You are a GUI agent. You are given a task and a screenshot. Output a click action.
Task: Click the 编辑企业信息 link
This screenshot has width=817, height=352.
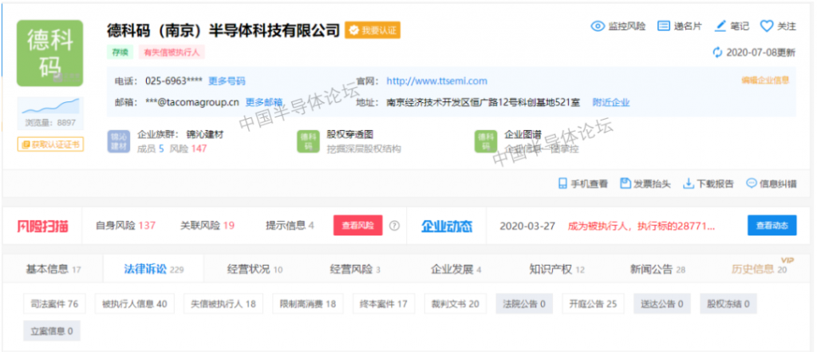(765, 81)
